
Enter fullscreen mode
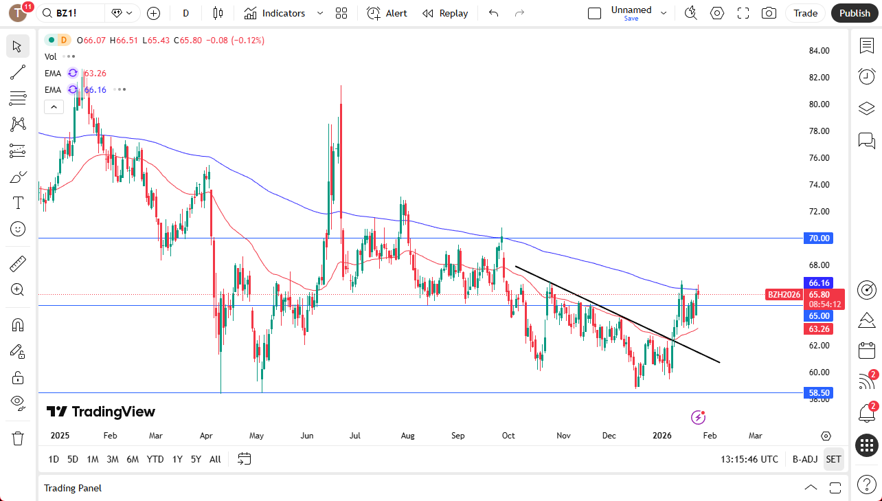743,13
